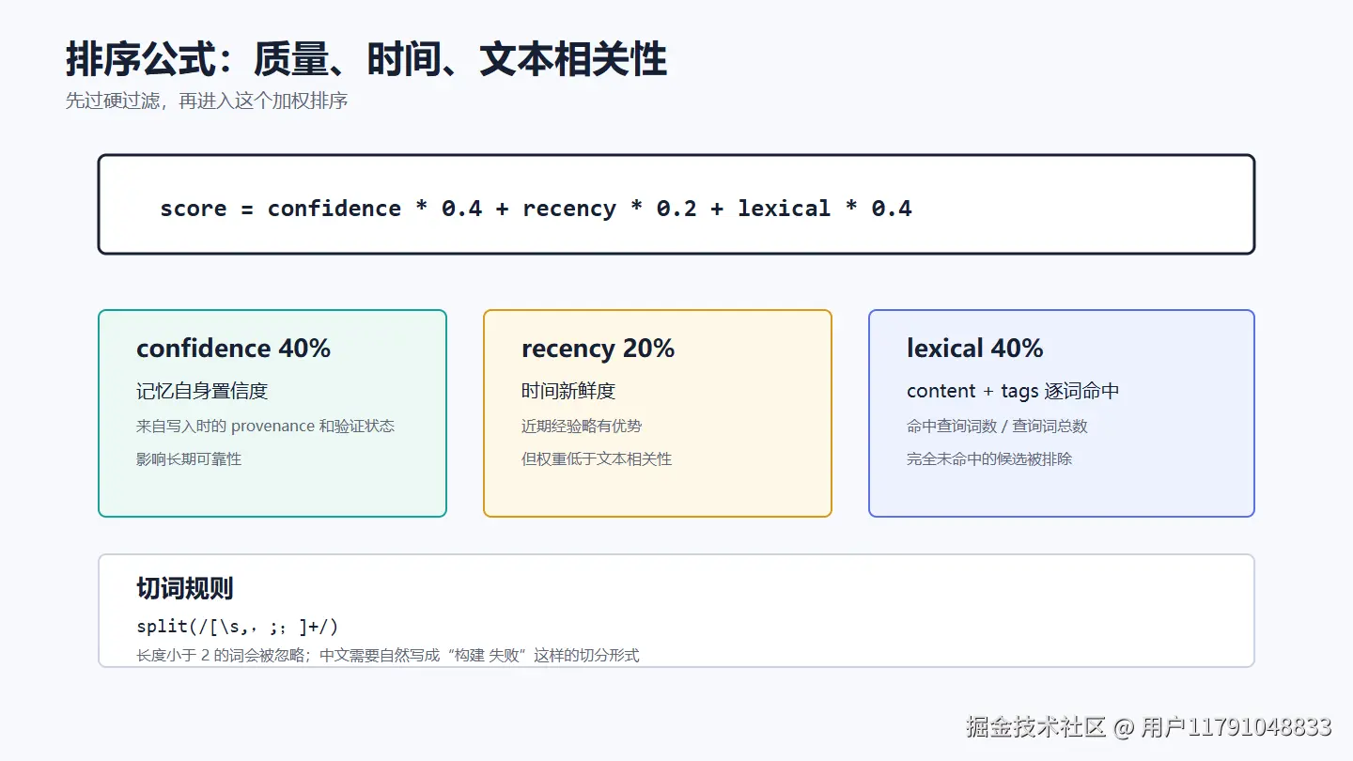Click text 来自写入时的 provenance 和验证状态
The width and height of the screenshot is (1353, 761).
tap(265, 427)
